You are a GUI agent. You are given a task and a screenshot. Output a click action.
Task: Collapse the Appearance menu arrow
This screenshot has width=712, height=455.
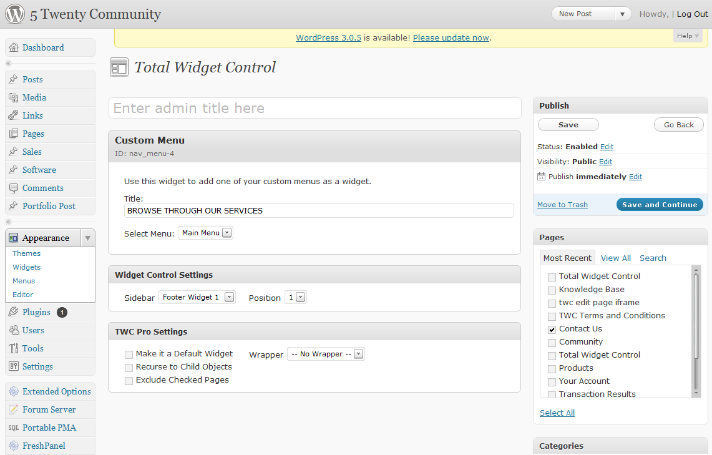87,238
